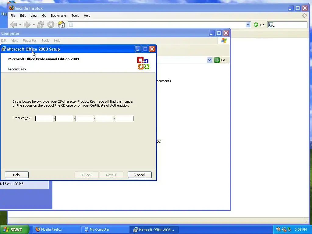Click the Windows Security Alert tray icon
Image resolution: width=312 pixels, height=234 pixels.
[x=284, y=229]
